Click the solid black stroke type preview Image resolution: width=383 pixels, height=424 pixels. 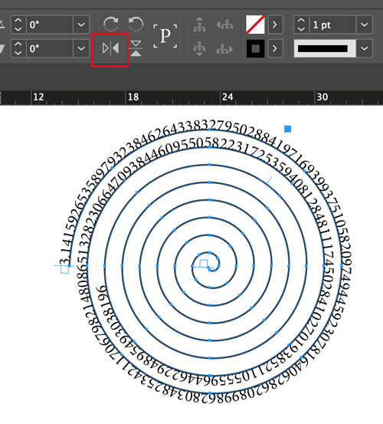[x=325, y=48]
